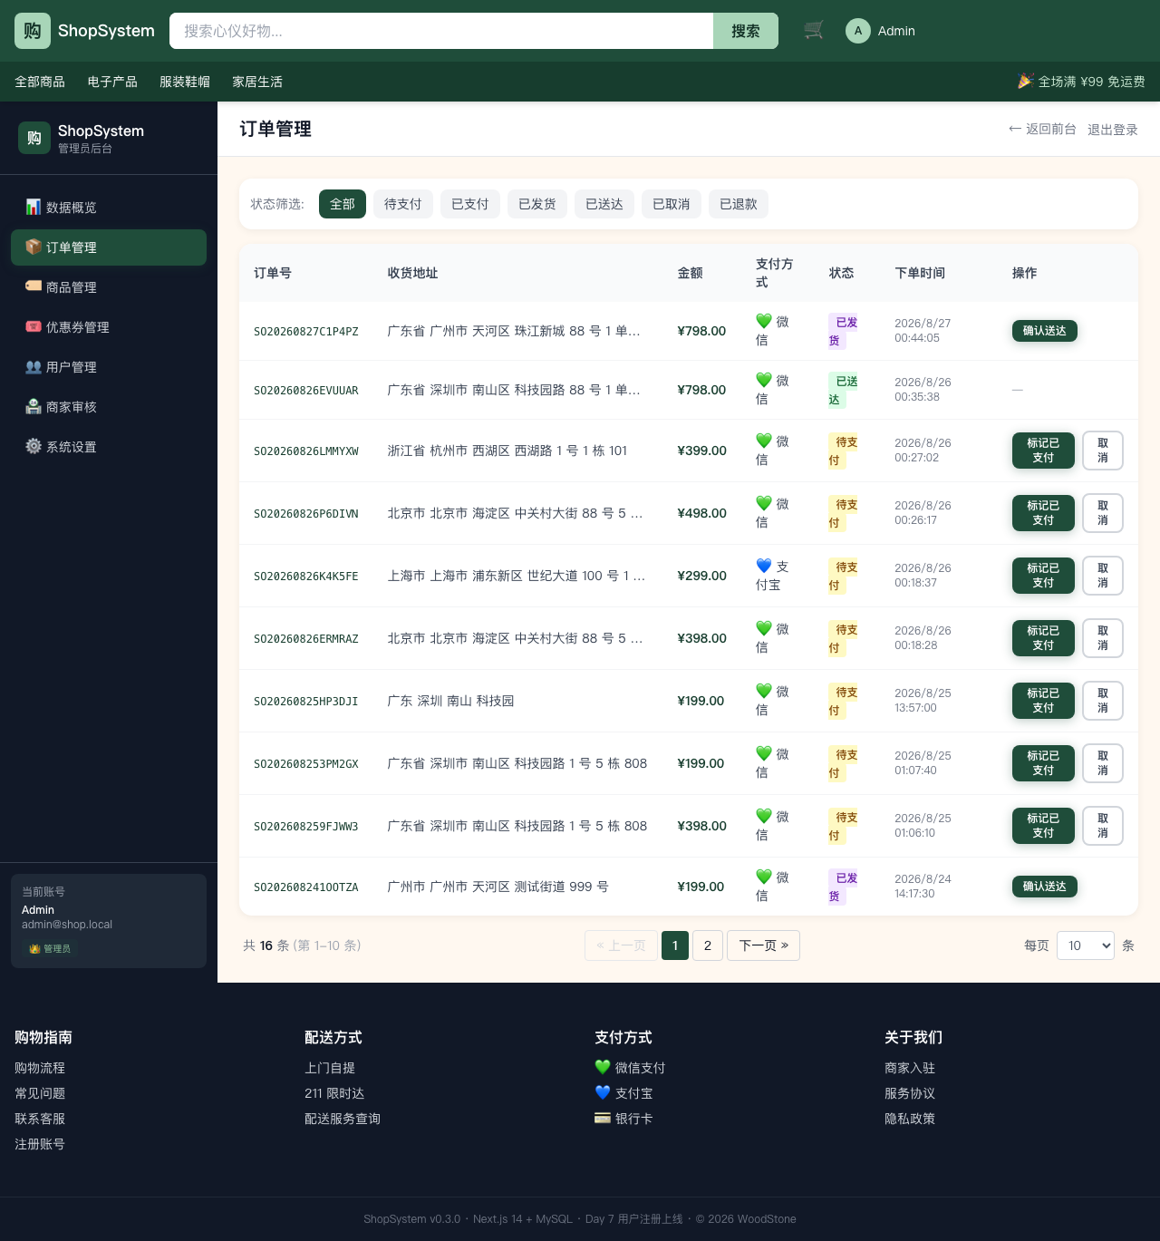Screen dimensions: 1160x1241
Task: Select 订单管理 in the sidebar
Action: [109, 247]
